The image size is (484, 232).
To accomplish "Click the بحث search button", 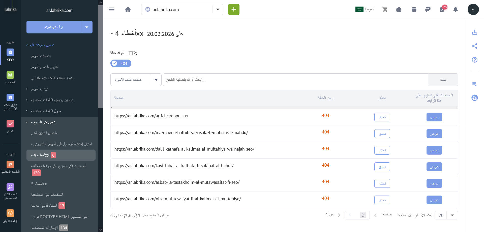I will pyautogui.click(x=443, y=80).
